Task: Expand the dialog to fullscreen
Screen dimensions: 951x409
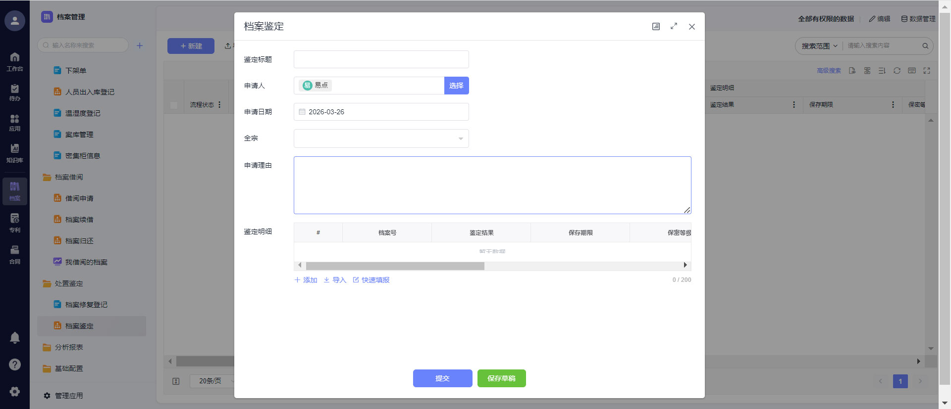Action: (x=674, y=26)
